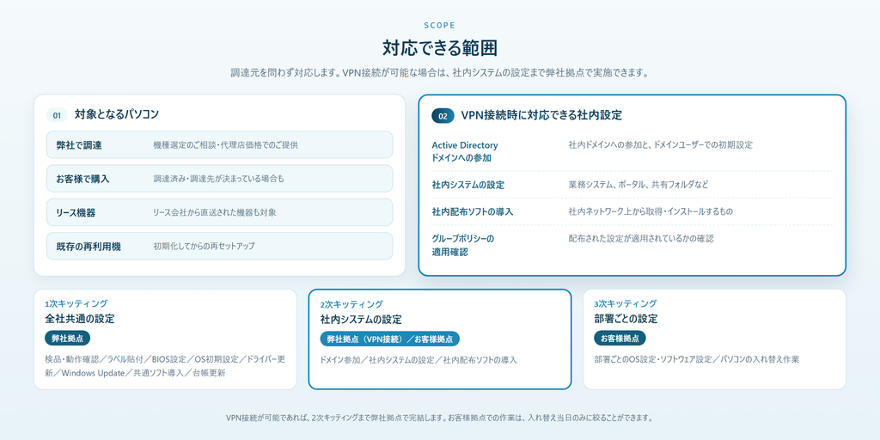Click text 初期化してからの再セットアップ
Image resolution: width=880 pixels, height=440 pixels.
pyautogui.click(x=204, y=246)
